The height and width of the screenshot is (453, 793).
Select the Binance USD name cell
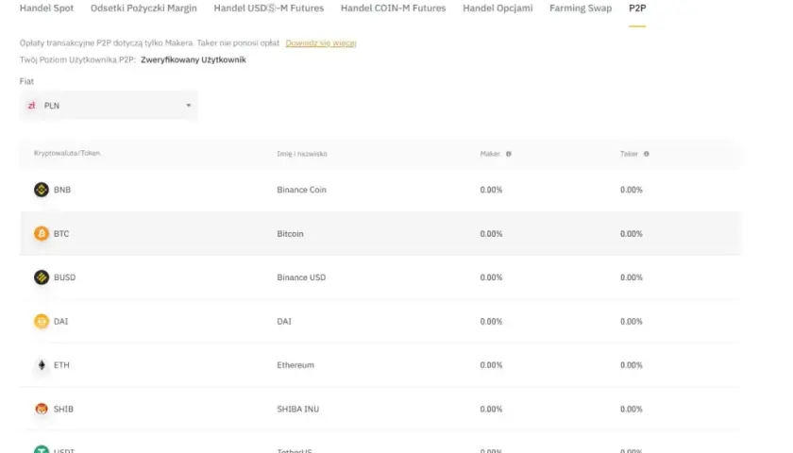click(301, 277)
